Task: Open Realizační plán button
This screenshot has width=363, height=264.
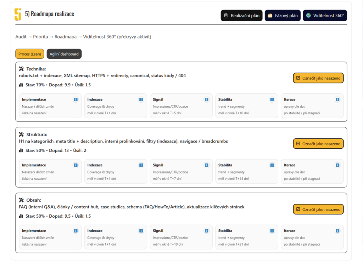Action: click(x=241, y=16)
